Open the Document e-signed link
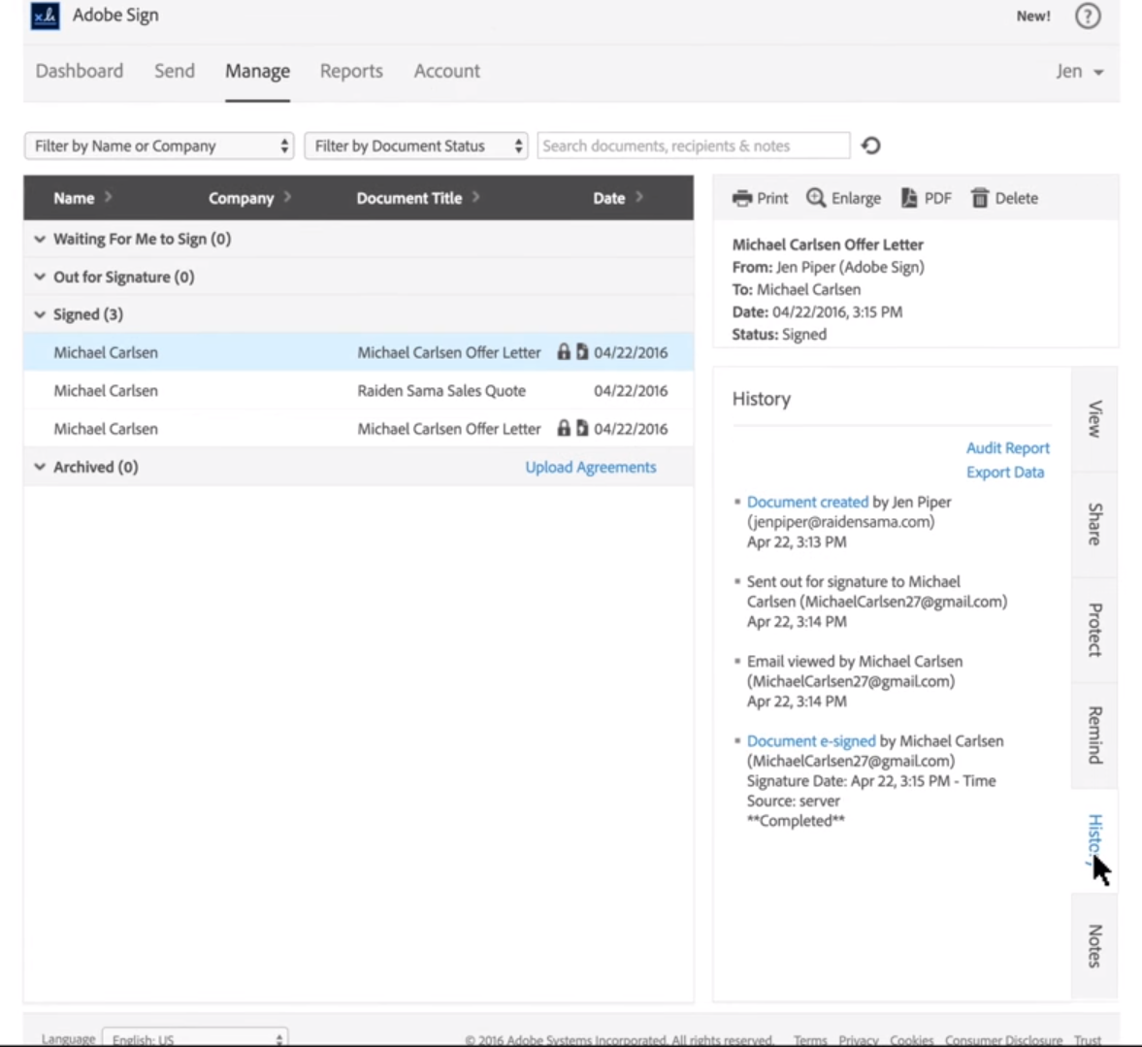 811,741
